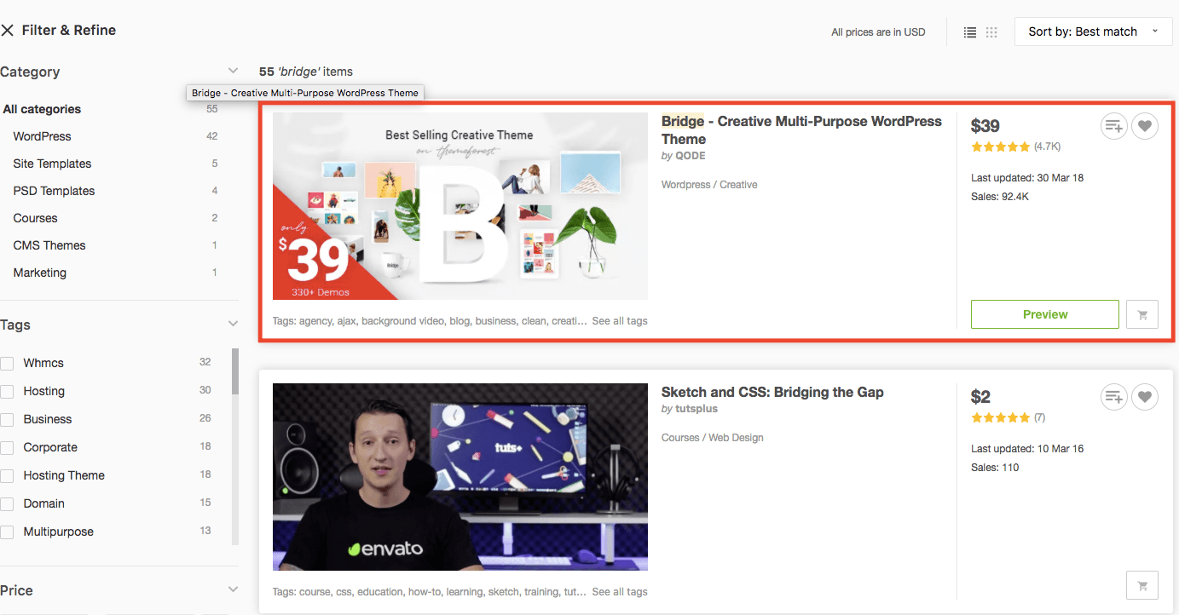Close the Filter & Refine panel

point(8,31)
